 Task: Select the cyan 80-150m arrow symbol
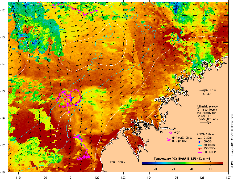[200, 145]
